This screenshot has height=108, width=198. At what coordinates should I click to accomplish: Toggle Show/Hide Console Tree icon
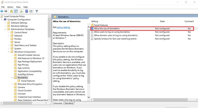[16, 11]
